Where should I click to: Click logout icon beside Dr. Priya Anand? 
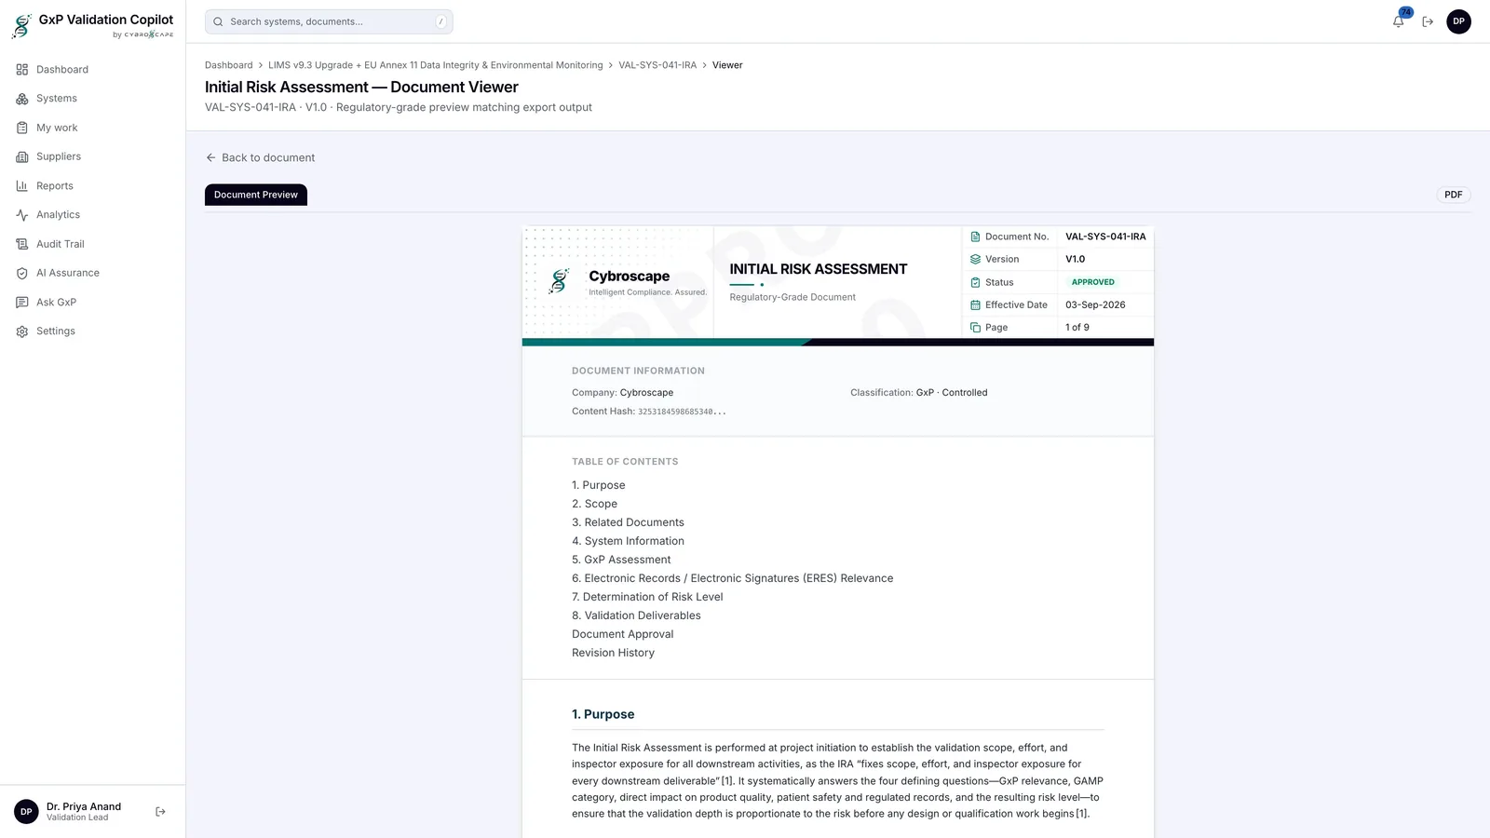click(x=160, y=812)
